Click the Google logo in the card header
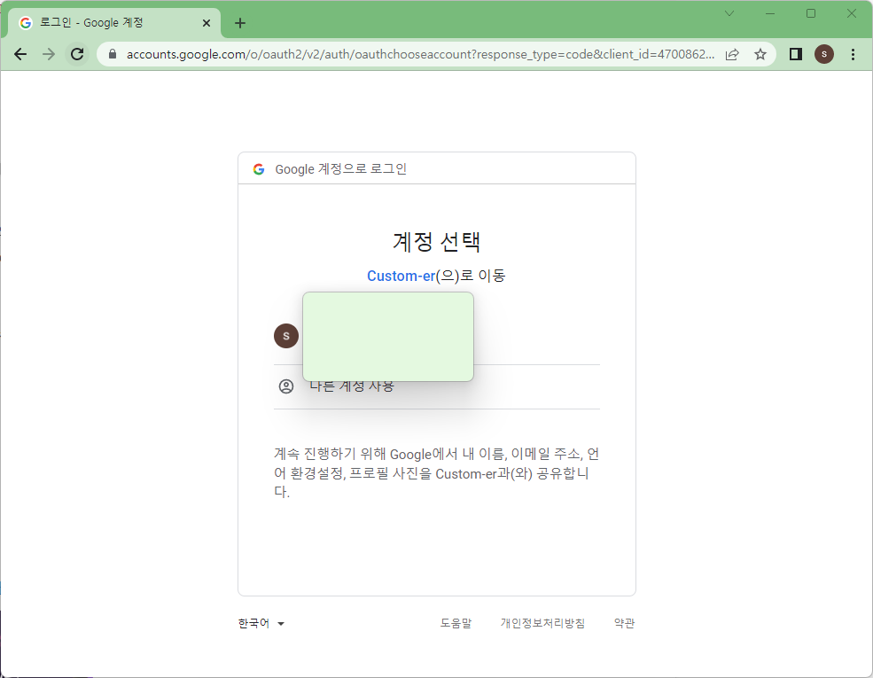This screenshot has width=873, height=678. [x=258, y=169]
